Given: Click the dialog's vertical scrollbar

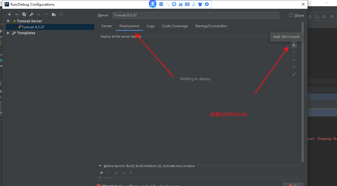Looking at the screenshot, I should 303,92.
